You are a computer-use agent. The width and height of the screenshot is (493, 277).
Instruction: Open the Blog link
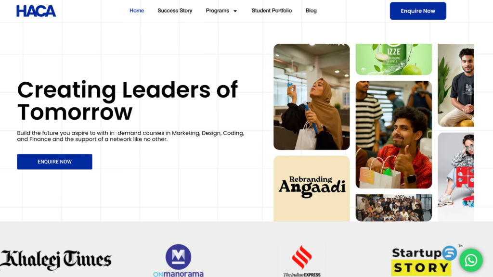(x=311, y=11)
